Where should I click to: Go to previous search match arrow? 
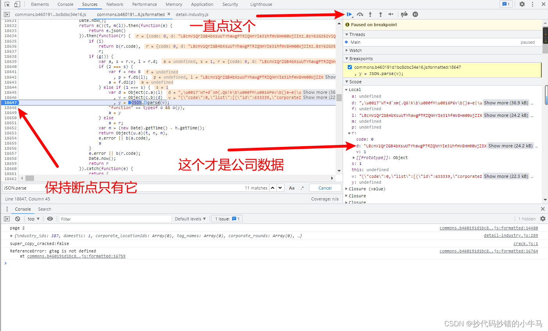(x=273, y=188)
